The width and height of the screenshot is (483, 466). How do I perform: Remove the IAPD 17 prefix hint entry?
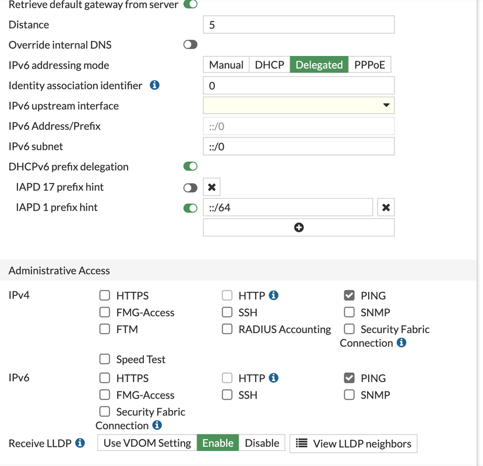point(211,187)
